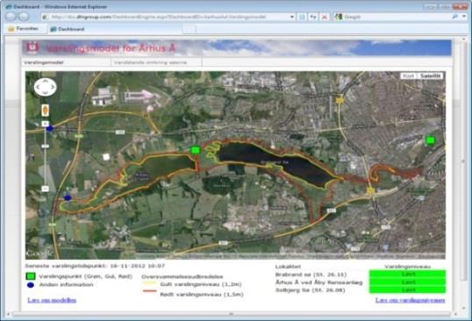The height and width of the screenshot is (321, 472).
Task: Expand the address bar URL history dropdown
Action: (292, 18)
